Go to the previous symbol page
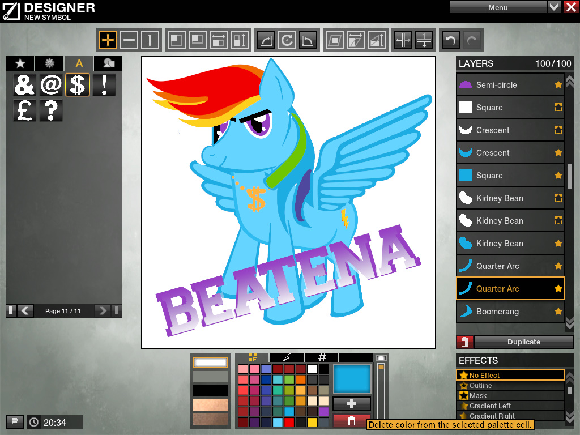This screenshot has width=580, height=435. (x=25, y=311)
